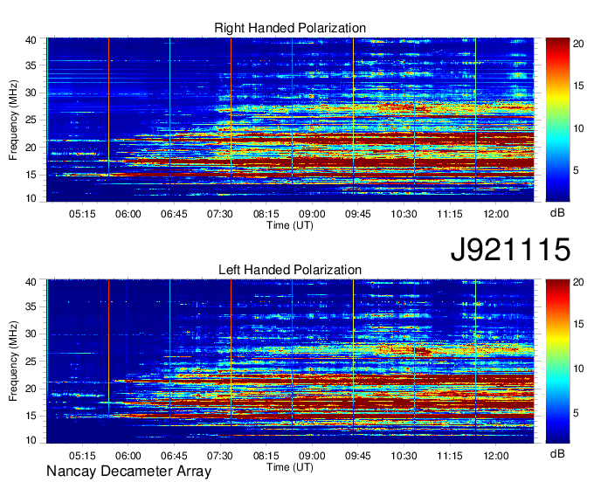Click the 'Right Handed Polarization' plot title
Screen dimensions: 594x482
pos(290,28)
